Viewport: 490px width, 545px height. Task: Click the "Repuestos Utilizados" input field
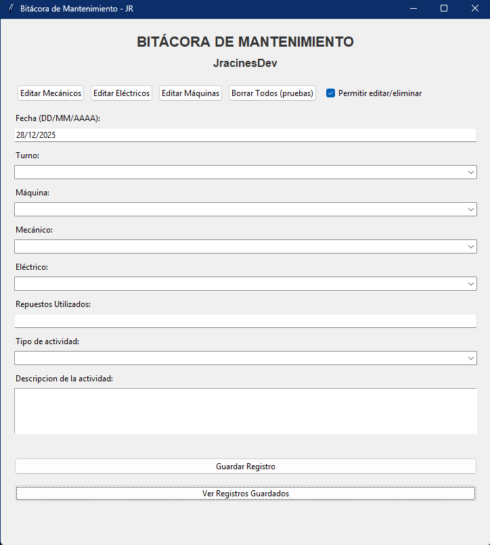tap(245, 320)
